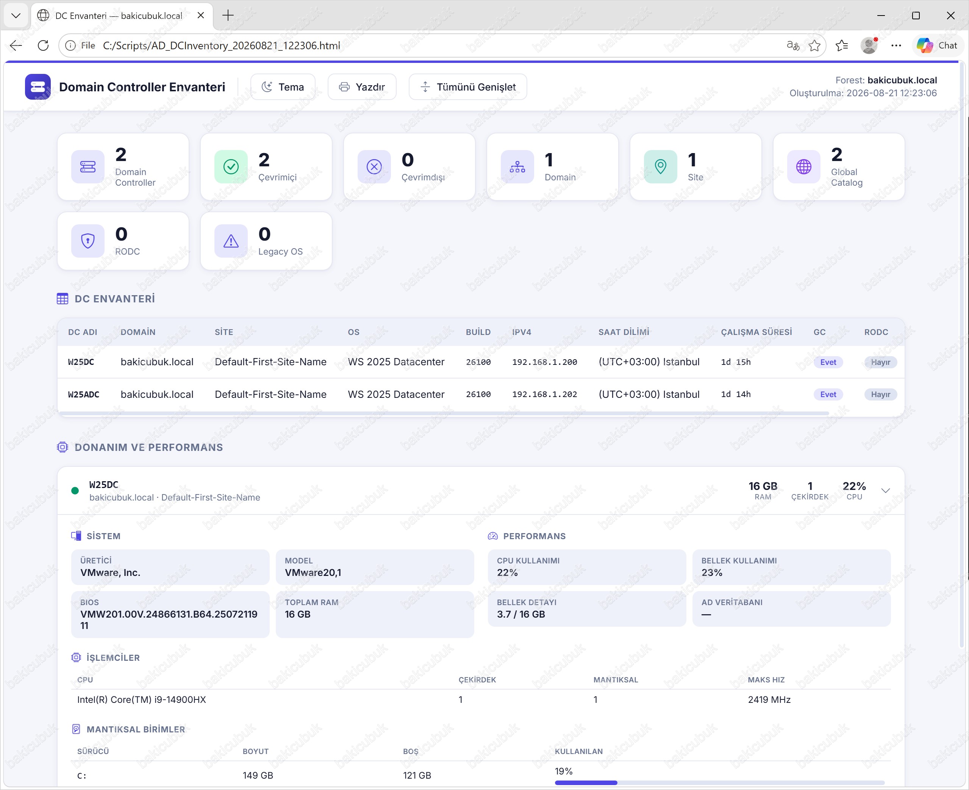Collapse the W25DC hardware panel chevron

[885, 491]
